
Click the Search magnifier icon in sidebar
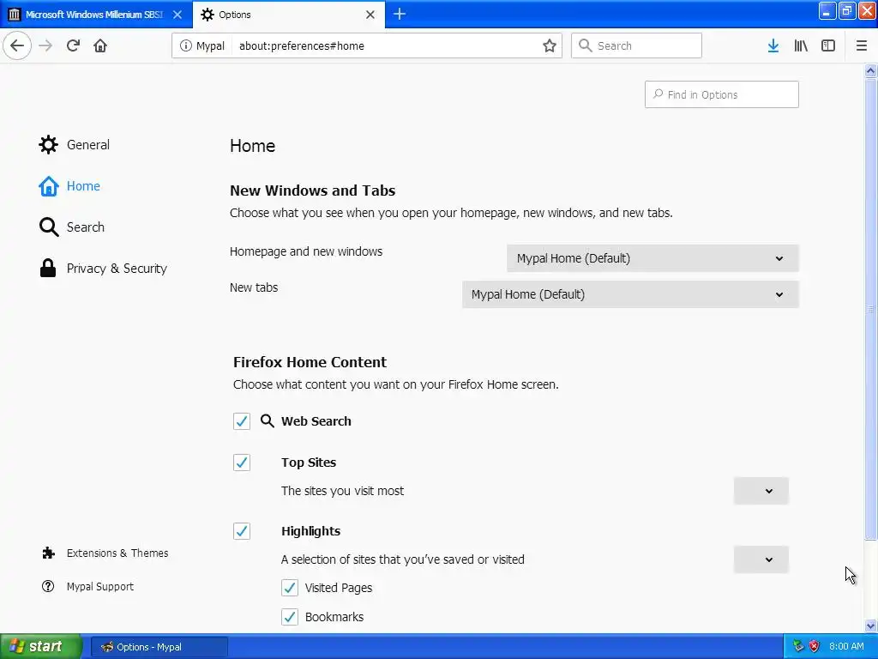coord(49,227)
